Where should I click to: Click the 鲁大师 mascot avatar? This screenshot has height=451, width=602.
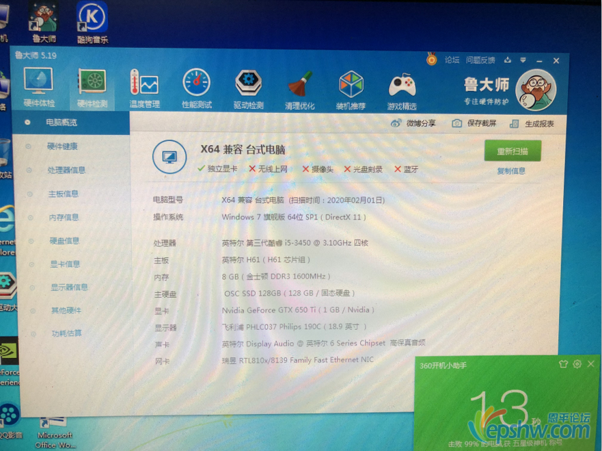pos(536,90)
